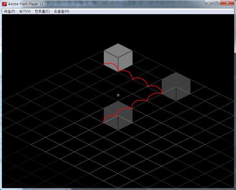This screenshot has width=236, height=190.
Task: Click the dark gray cube on the right
Action: pos(176,87)
